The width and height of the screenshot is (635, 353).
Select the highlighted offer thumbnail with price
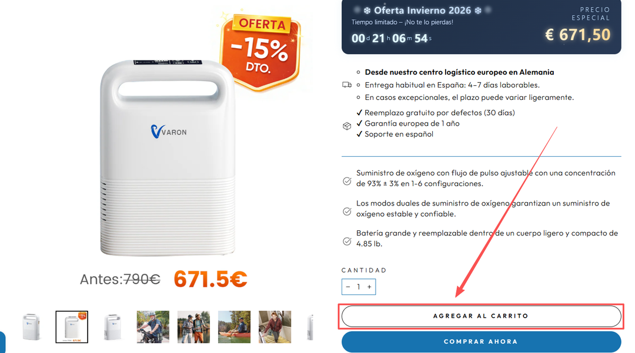click(72, 327)
